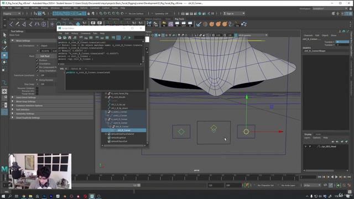
Task: Expand Move Snap Settings section
Action: [12, 101]
